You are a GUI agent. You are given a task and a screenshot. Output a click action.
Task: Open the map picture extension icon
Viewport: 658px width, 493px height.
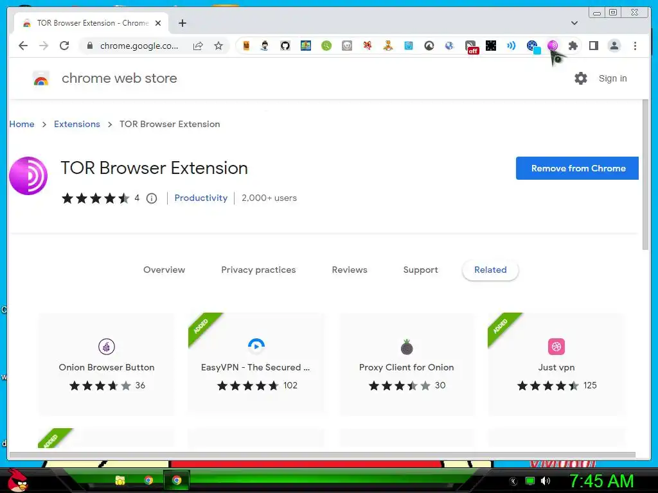[x=306, y=46]
